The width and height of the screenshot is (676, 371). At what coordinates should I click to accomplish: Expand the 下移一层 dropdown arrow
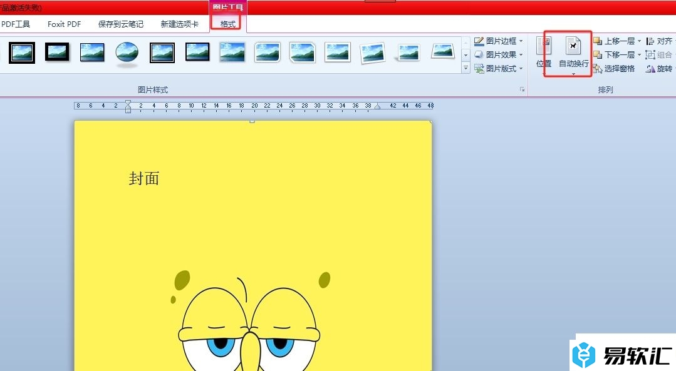pos(639,54)
